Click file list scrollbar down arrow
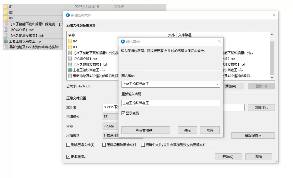The width and height of the screenshot is (293, 178). click(272, 78)
